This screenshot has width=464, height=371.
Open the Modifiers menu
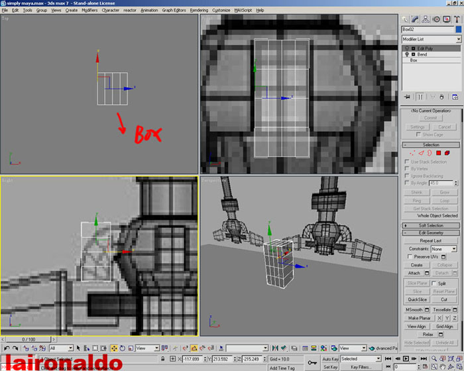pos(89,11)
